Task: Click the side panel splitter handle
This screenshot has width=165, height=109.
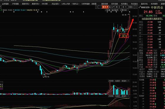Action: click(138, 61)
